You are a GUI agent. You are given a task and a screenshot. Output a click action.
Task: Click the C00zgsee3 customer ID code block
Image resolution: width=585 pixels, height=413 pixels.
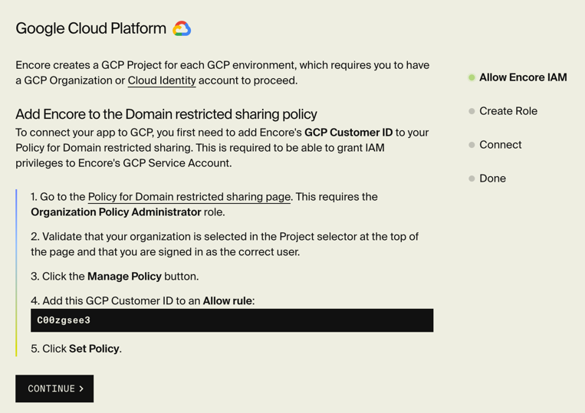click(x=232, y=320)
